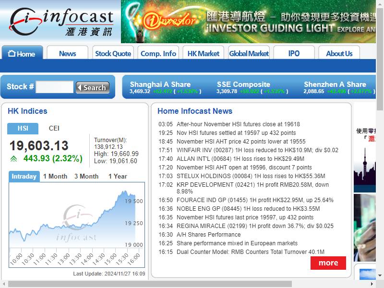This screenshot has width=384, height=288.
Task: Click the HSI value 19,603.13
Action: pos(39,145)
